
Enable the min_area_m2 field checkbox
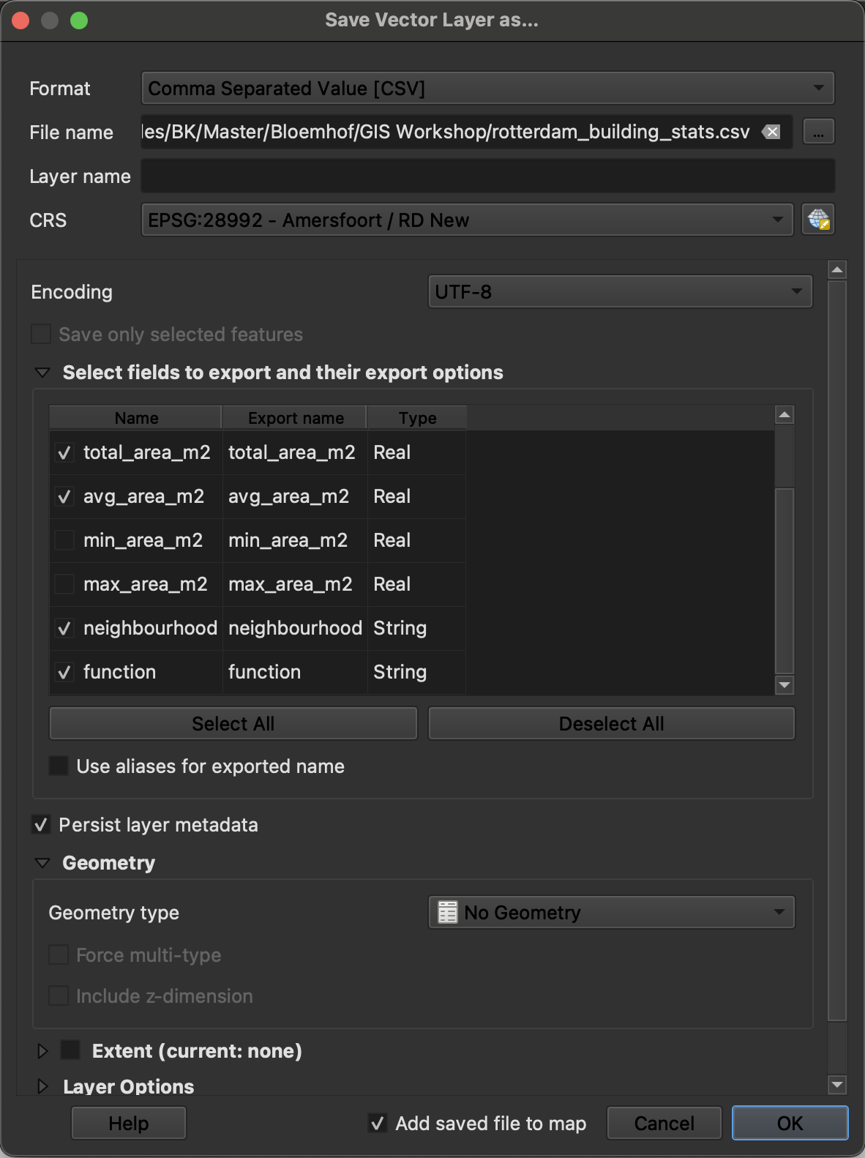(64, 541)
